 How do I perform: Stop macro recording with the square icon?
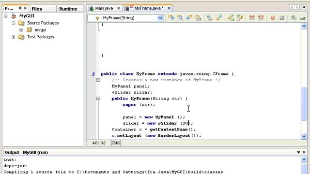tap(282, 18)
